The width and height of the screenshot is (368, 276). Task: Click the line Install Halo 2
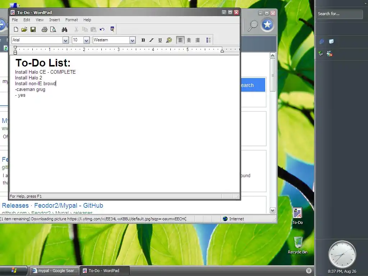coord(28,78)
